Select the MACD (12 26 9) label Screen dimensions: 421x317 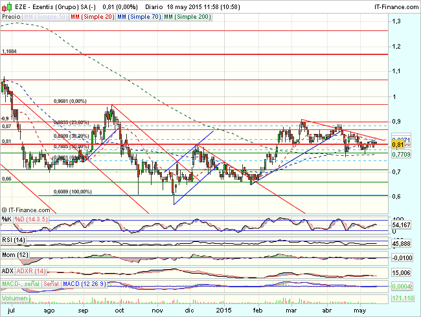85,284
